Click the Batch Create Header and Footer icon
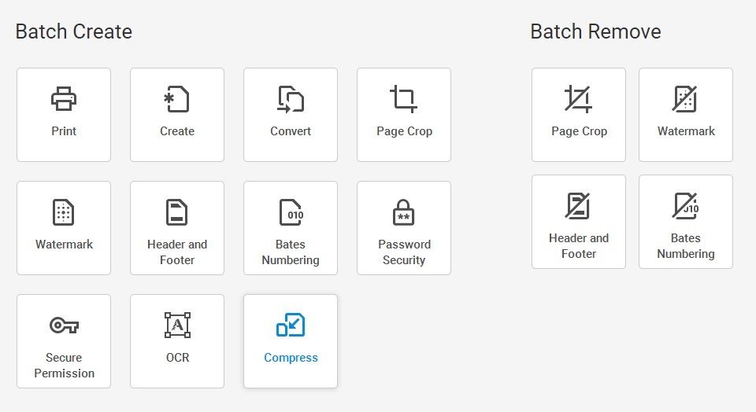 point(177,212)
